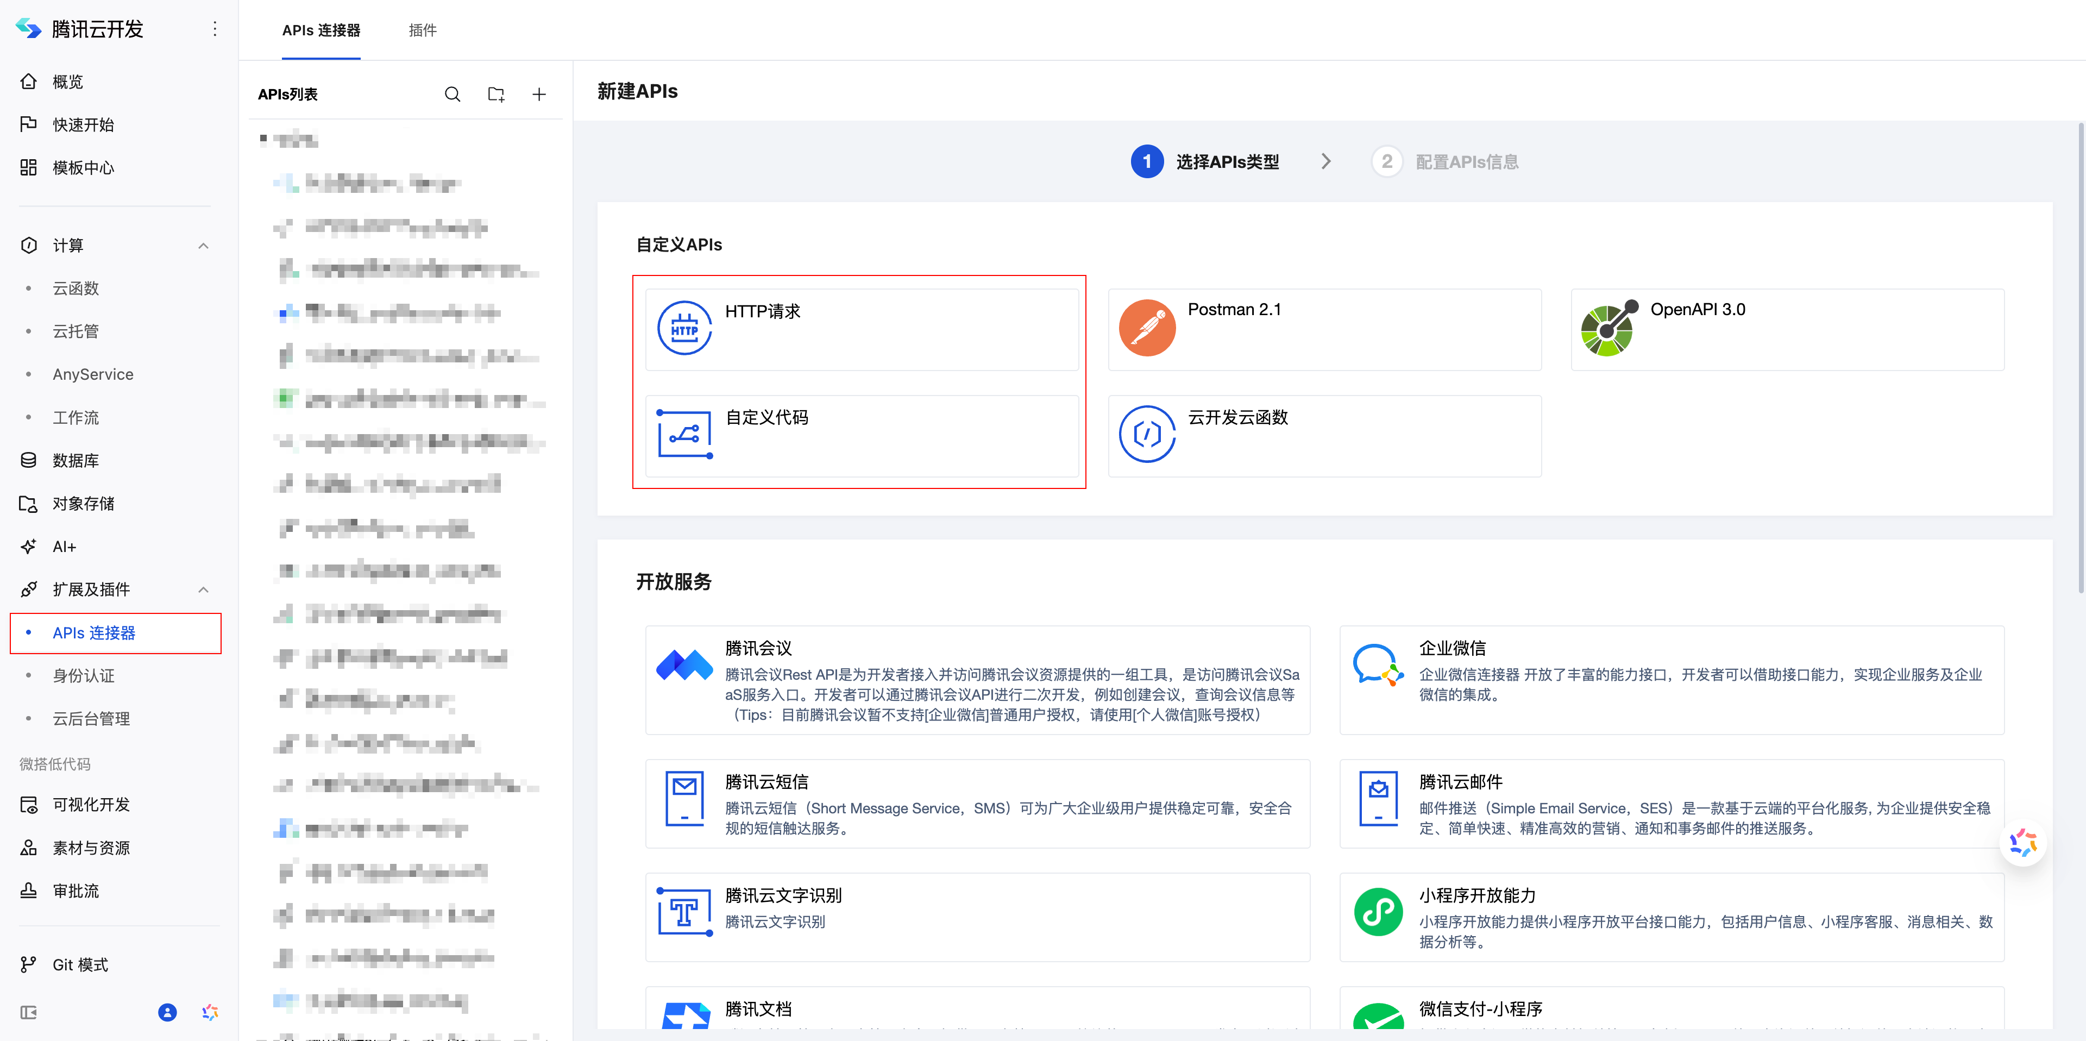Open 云后台管理 in sidebar
The width and height of the screenshot is (2086, 1041).
point(91,719)
